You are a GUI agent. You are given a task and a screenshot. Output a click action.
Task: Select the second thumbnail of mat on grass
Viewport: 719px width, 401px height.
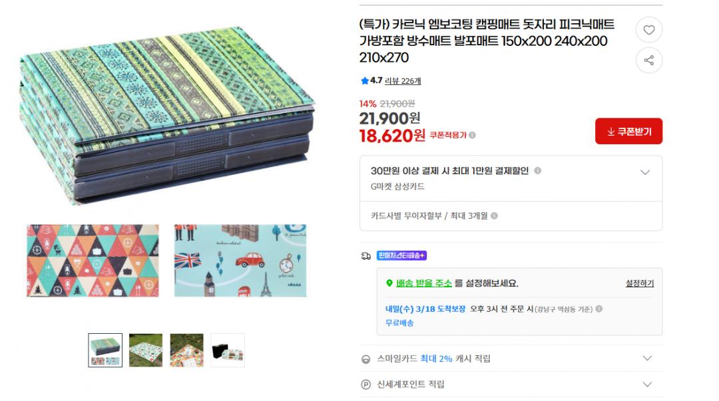point(146,350)
